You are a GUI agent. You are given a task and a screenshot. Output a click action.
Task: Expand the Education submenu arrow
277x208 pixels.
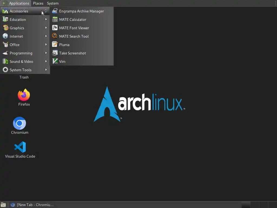click(x=46, y=19)
